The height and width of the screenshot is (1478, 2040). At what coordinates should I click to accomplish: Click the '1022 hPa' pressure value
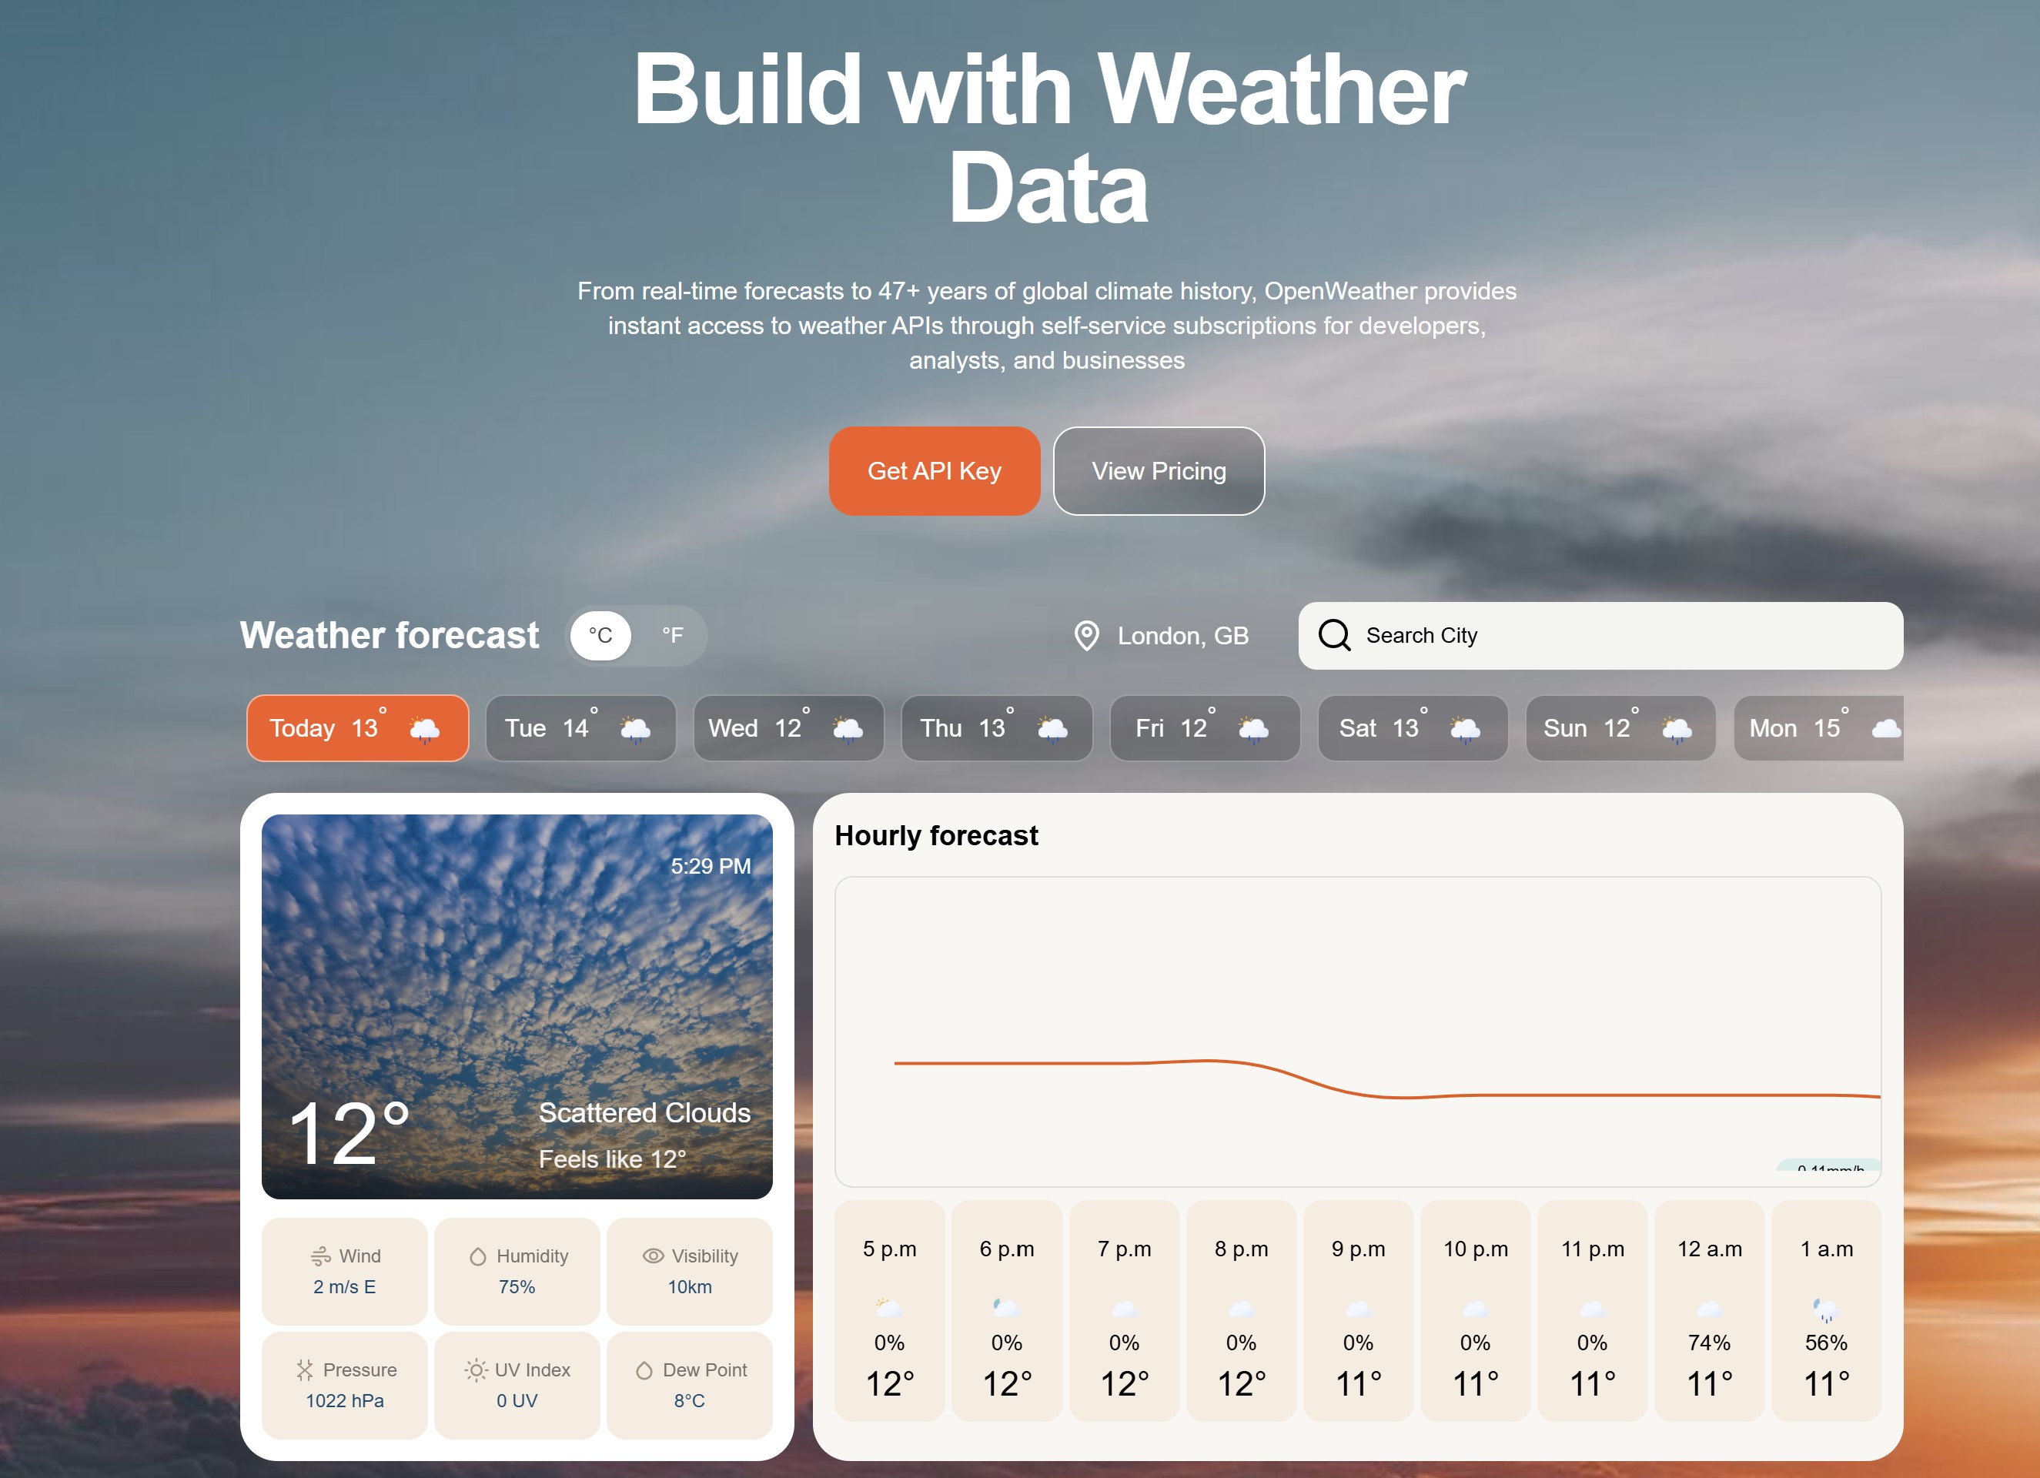tap(345, 1401)
